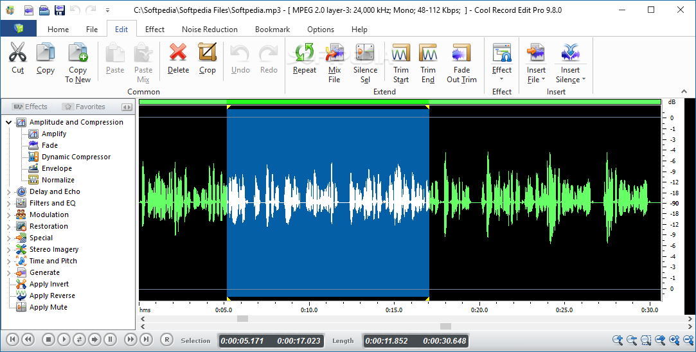The width and height of the screenshot is (696, 352).
Task: Click the play button
Action: (x=64, y=340)
